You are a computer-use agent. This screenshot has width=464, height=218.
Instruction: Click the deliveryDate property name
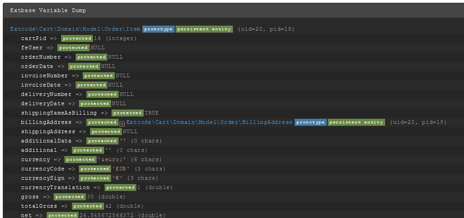coord(42,103)
